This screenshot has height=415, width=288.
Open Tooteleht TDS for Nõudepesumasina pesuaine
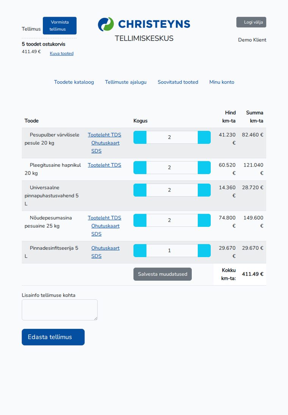point(105,218)
